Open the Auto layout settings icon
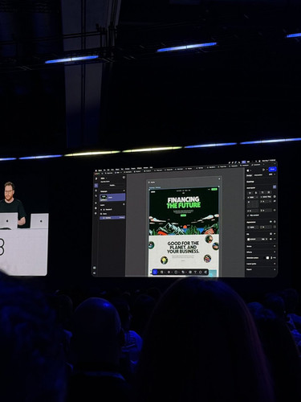301x402 pixels. (275, 187)
